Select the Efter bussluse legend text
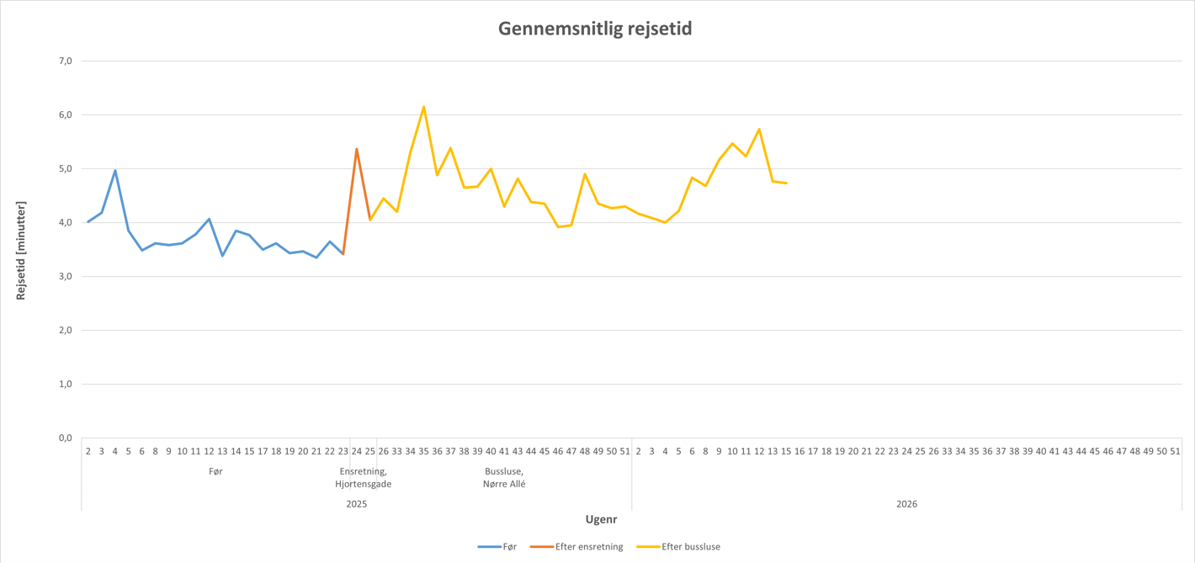1195x563 pixels. pos(691,547)
